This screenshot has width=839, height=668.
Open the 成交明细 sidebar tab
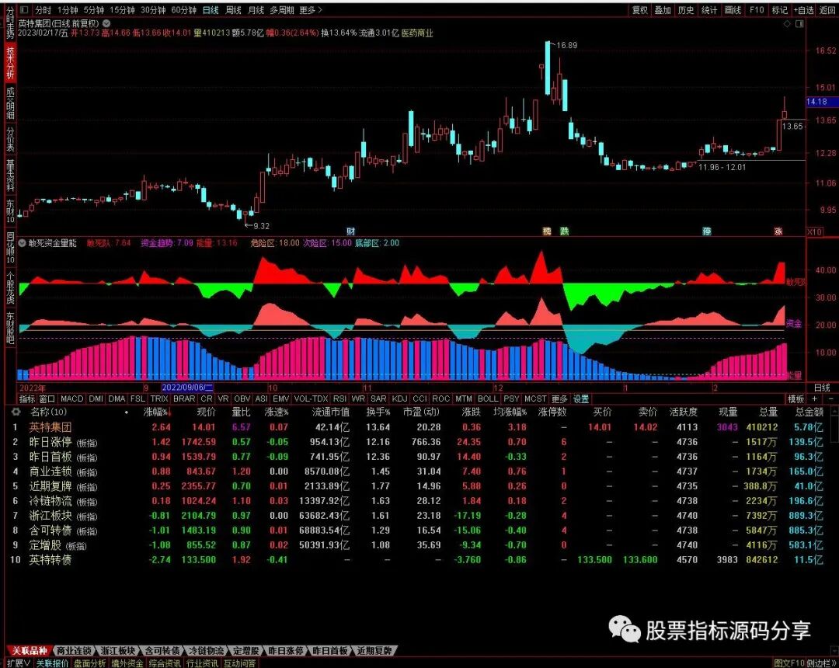tap(10, 103)
